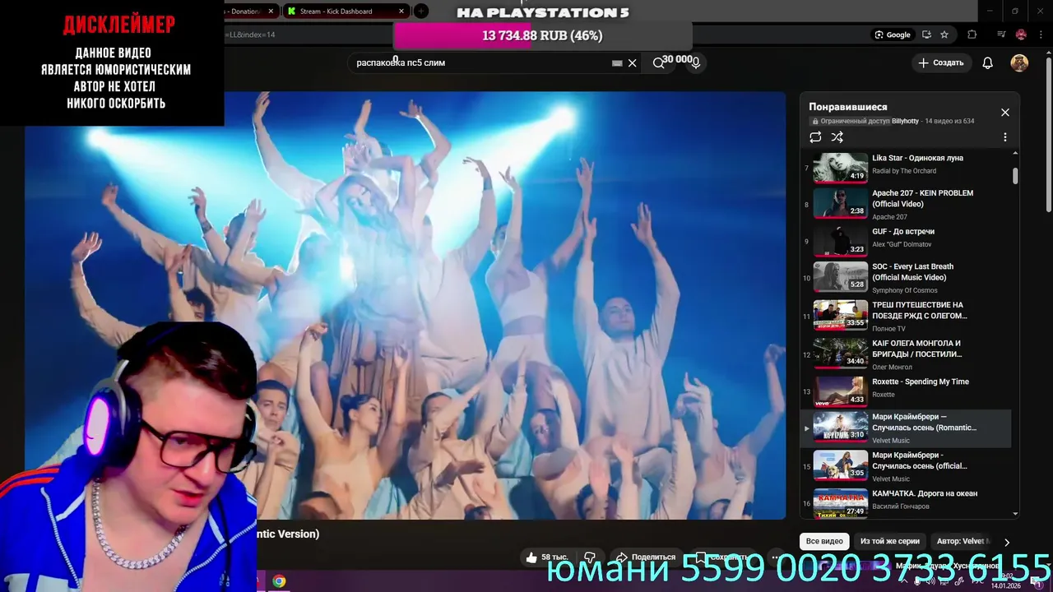Screen dimensions: 1053x592
Task: Show next chips with the right arrow
Action: pos(1006,542)
